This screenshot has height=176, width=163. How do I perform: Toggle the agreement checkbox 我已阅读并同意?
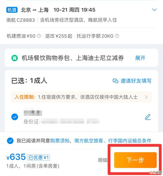tap(10, 141)
